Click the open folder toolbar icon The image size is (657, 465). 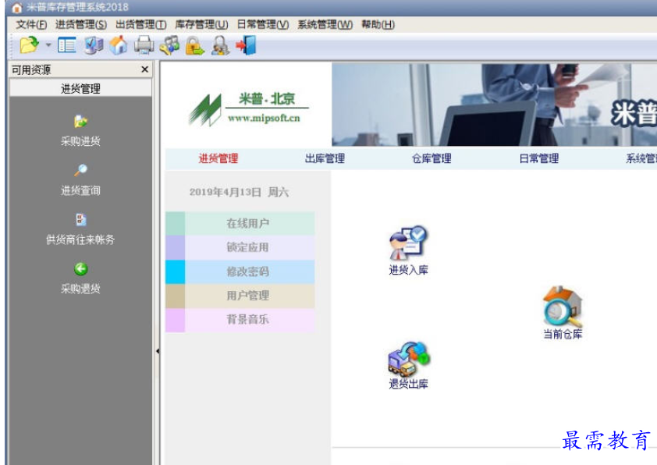pos(29,45)
